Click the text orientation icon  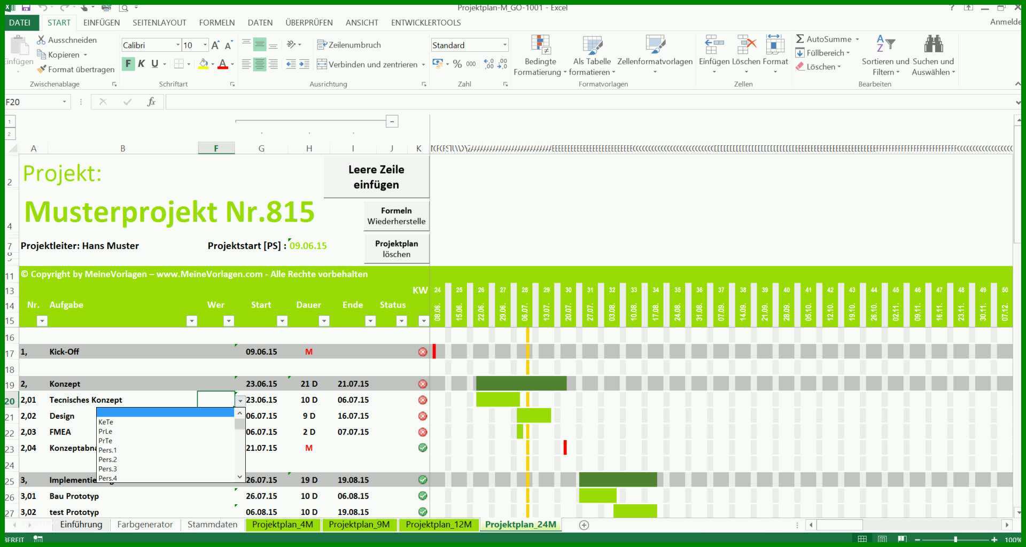[291, 44]
